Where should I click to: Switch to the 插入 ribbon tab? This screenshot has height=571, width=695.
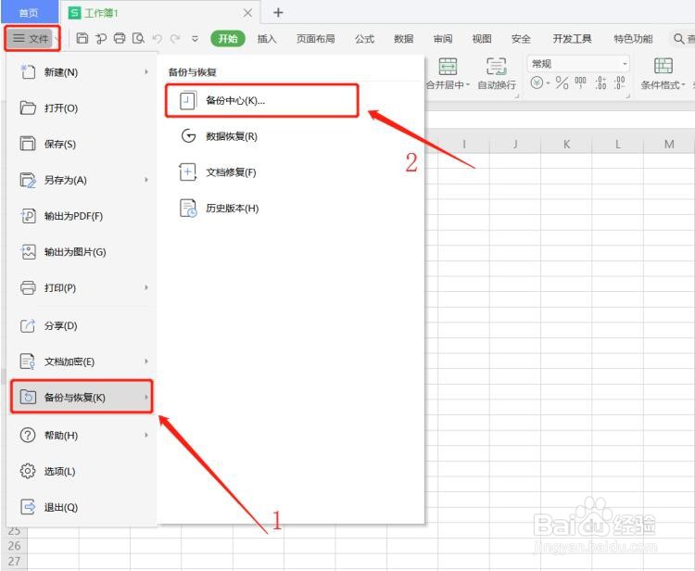[x=267, y=39]
